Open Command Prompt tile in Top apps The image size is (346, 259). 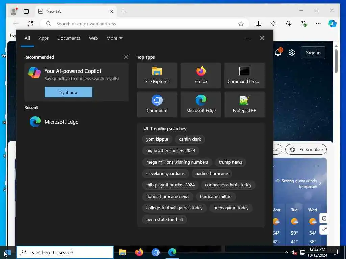(245, 76)
